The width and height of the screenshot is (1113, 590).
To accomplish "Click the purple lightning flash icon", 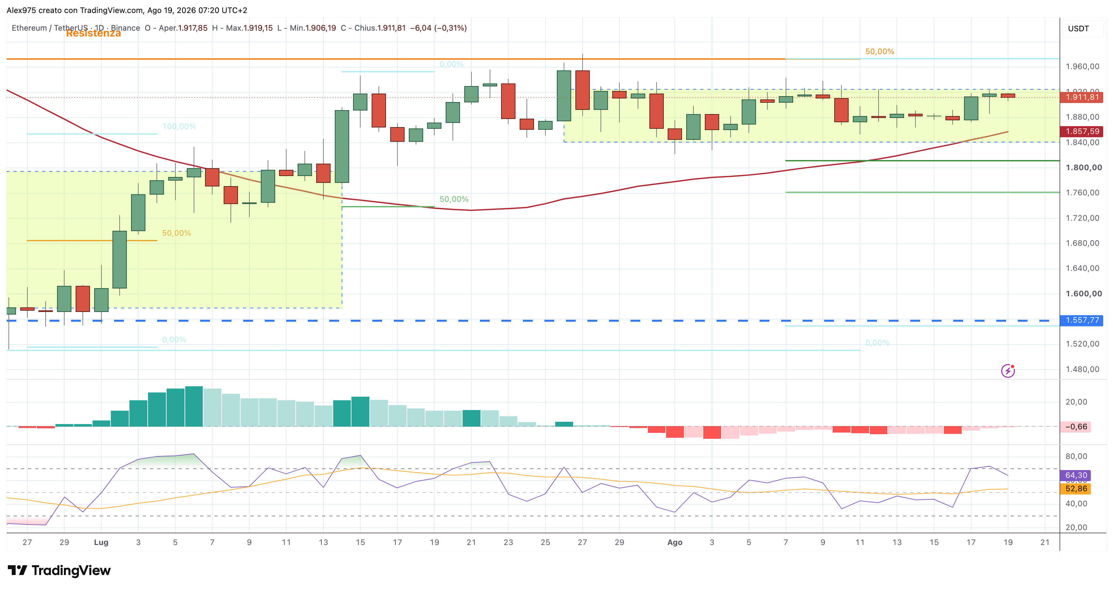I will [x=1008, y=371].
